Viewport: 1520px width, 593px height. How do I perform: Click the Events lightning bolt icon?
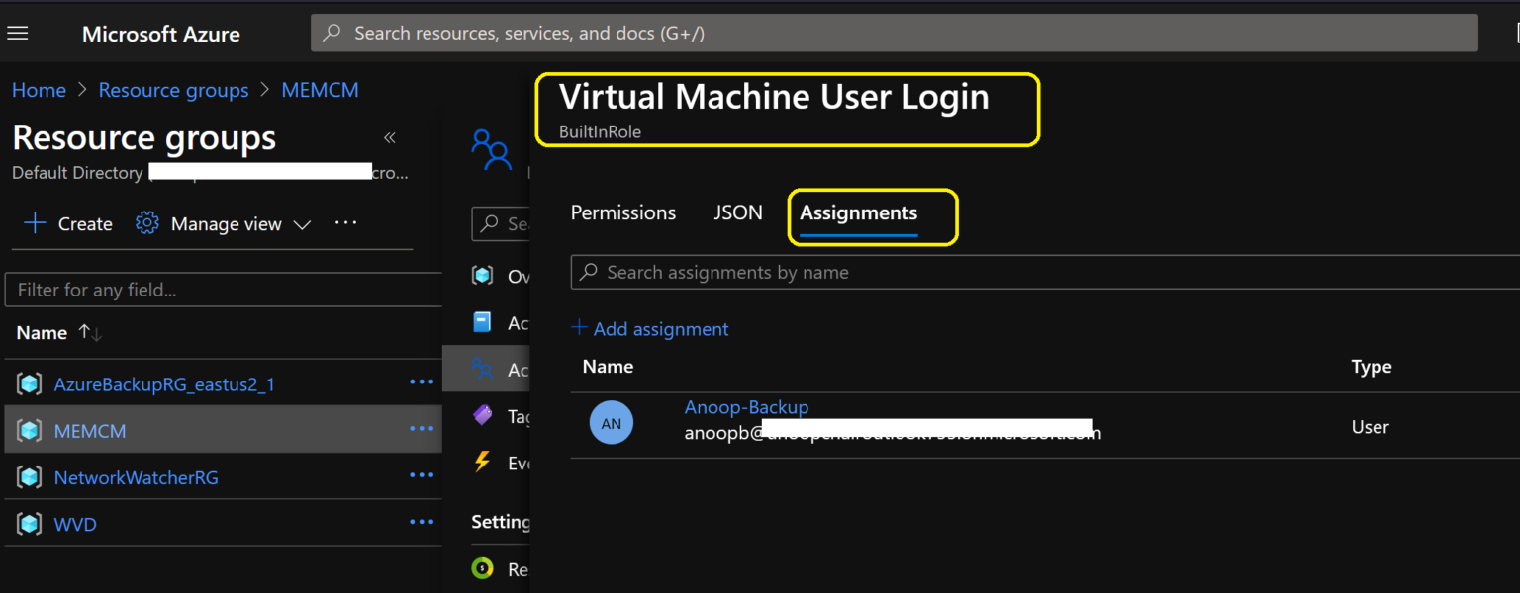click(483, 463)
